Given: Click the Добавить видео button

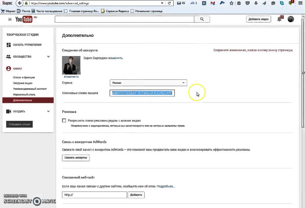Looking at the screenshot, I should click(258, 19).
